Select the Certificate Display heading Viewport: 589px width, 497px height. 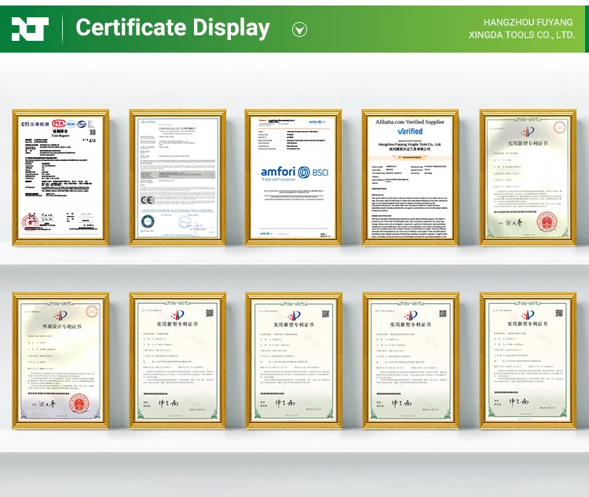point(173,29)
